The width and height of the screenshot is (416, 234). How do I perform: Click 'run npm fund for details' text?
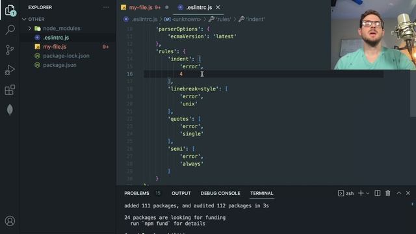(168, 224)
